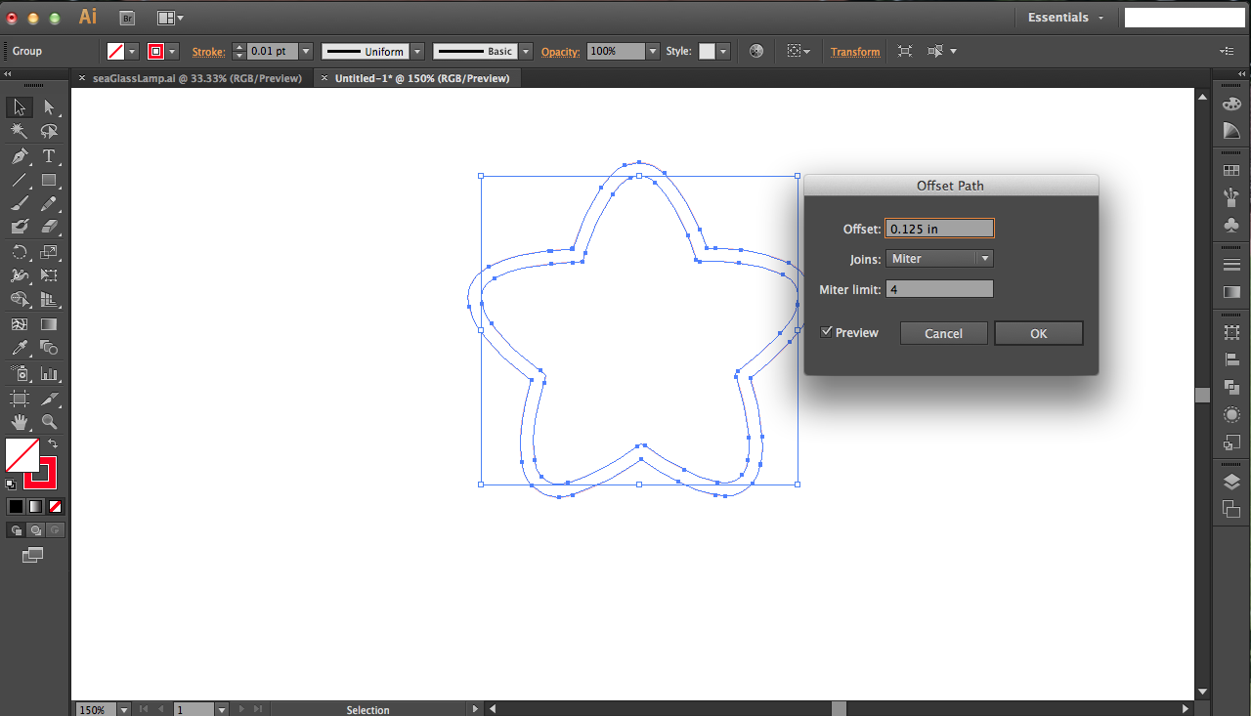The width and height of the screenshot is (1251, 716).
Task: Open the Swatches panel grid icon
Action: coord(1231,171)
